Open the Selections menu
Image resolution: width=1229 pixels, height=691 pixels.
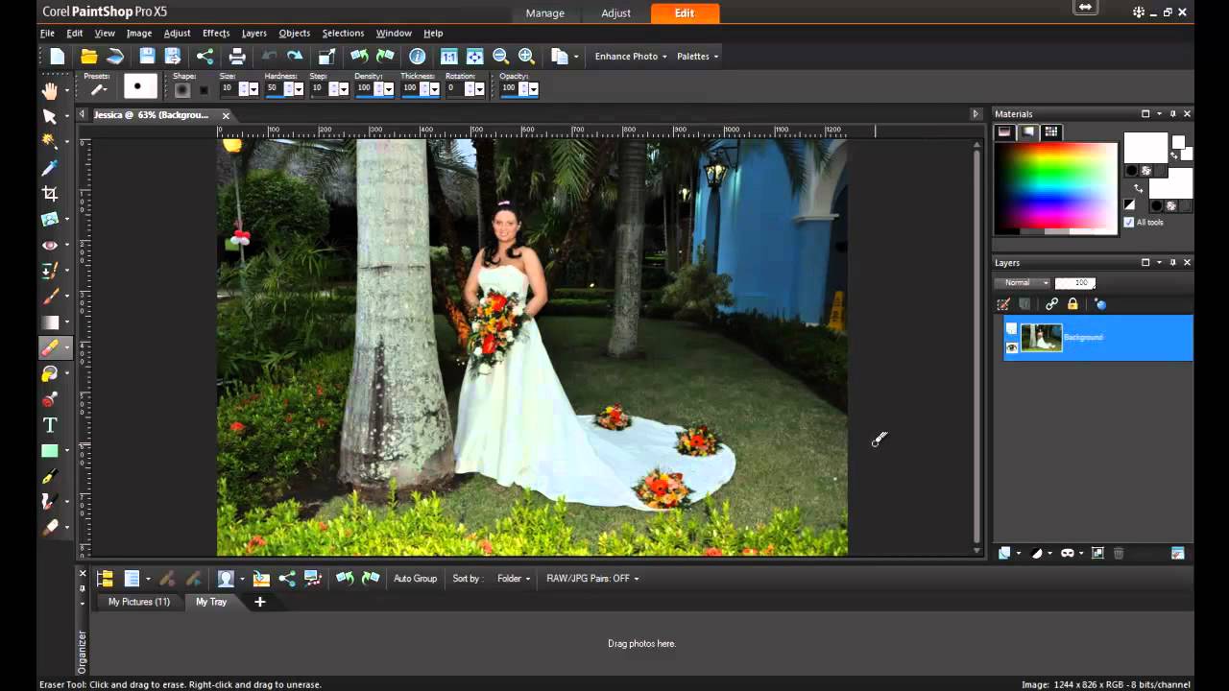pos(343,33)
